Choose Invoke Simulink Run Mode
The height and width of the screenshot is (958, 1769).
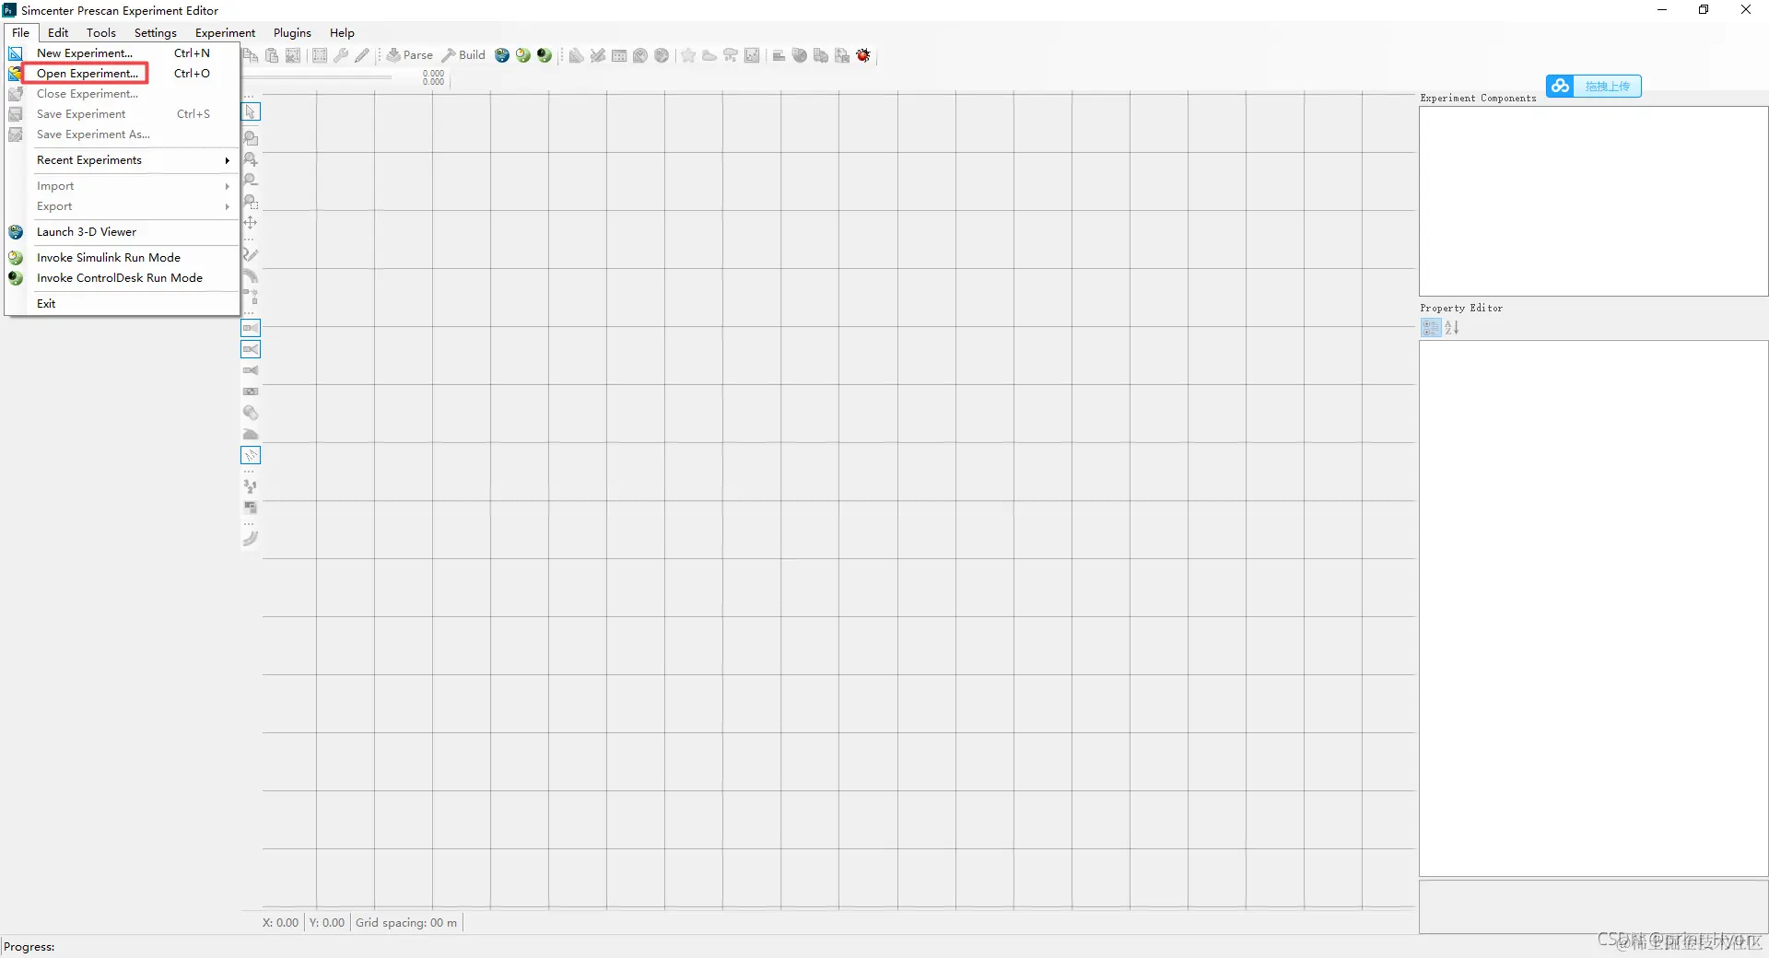[122, 258]
